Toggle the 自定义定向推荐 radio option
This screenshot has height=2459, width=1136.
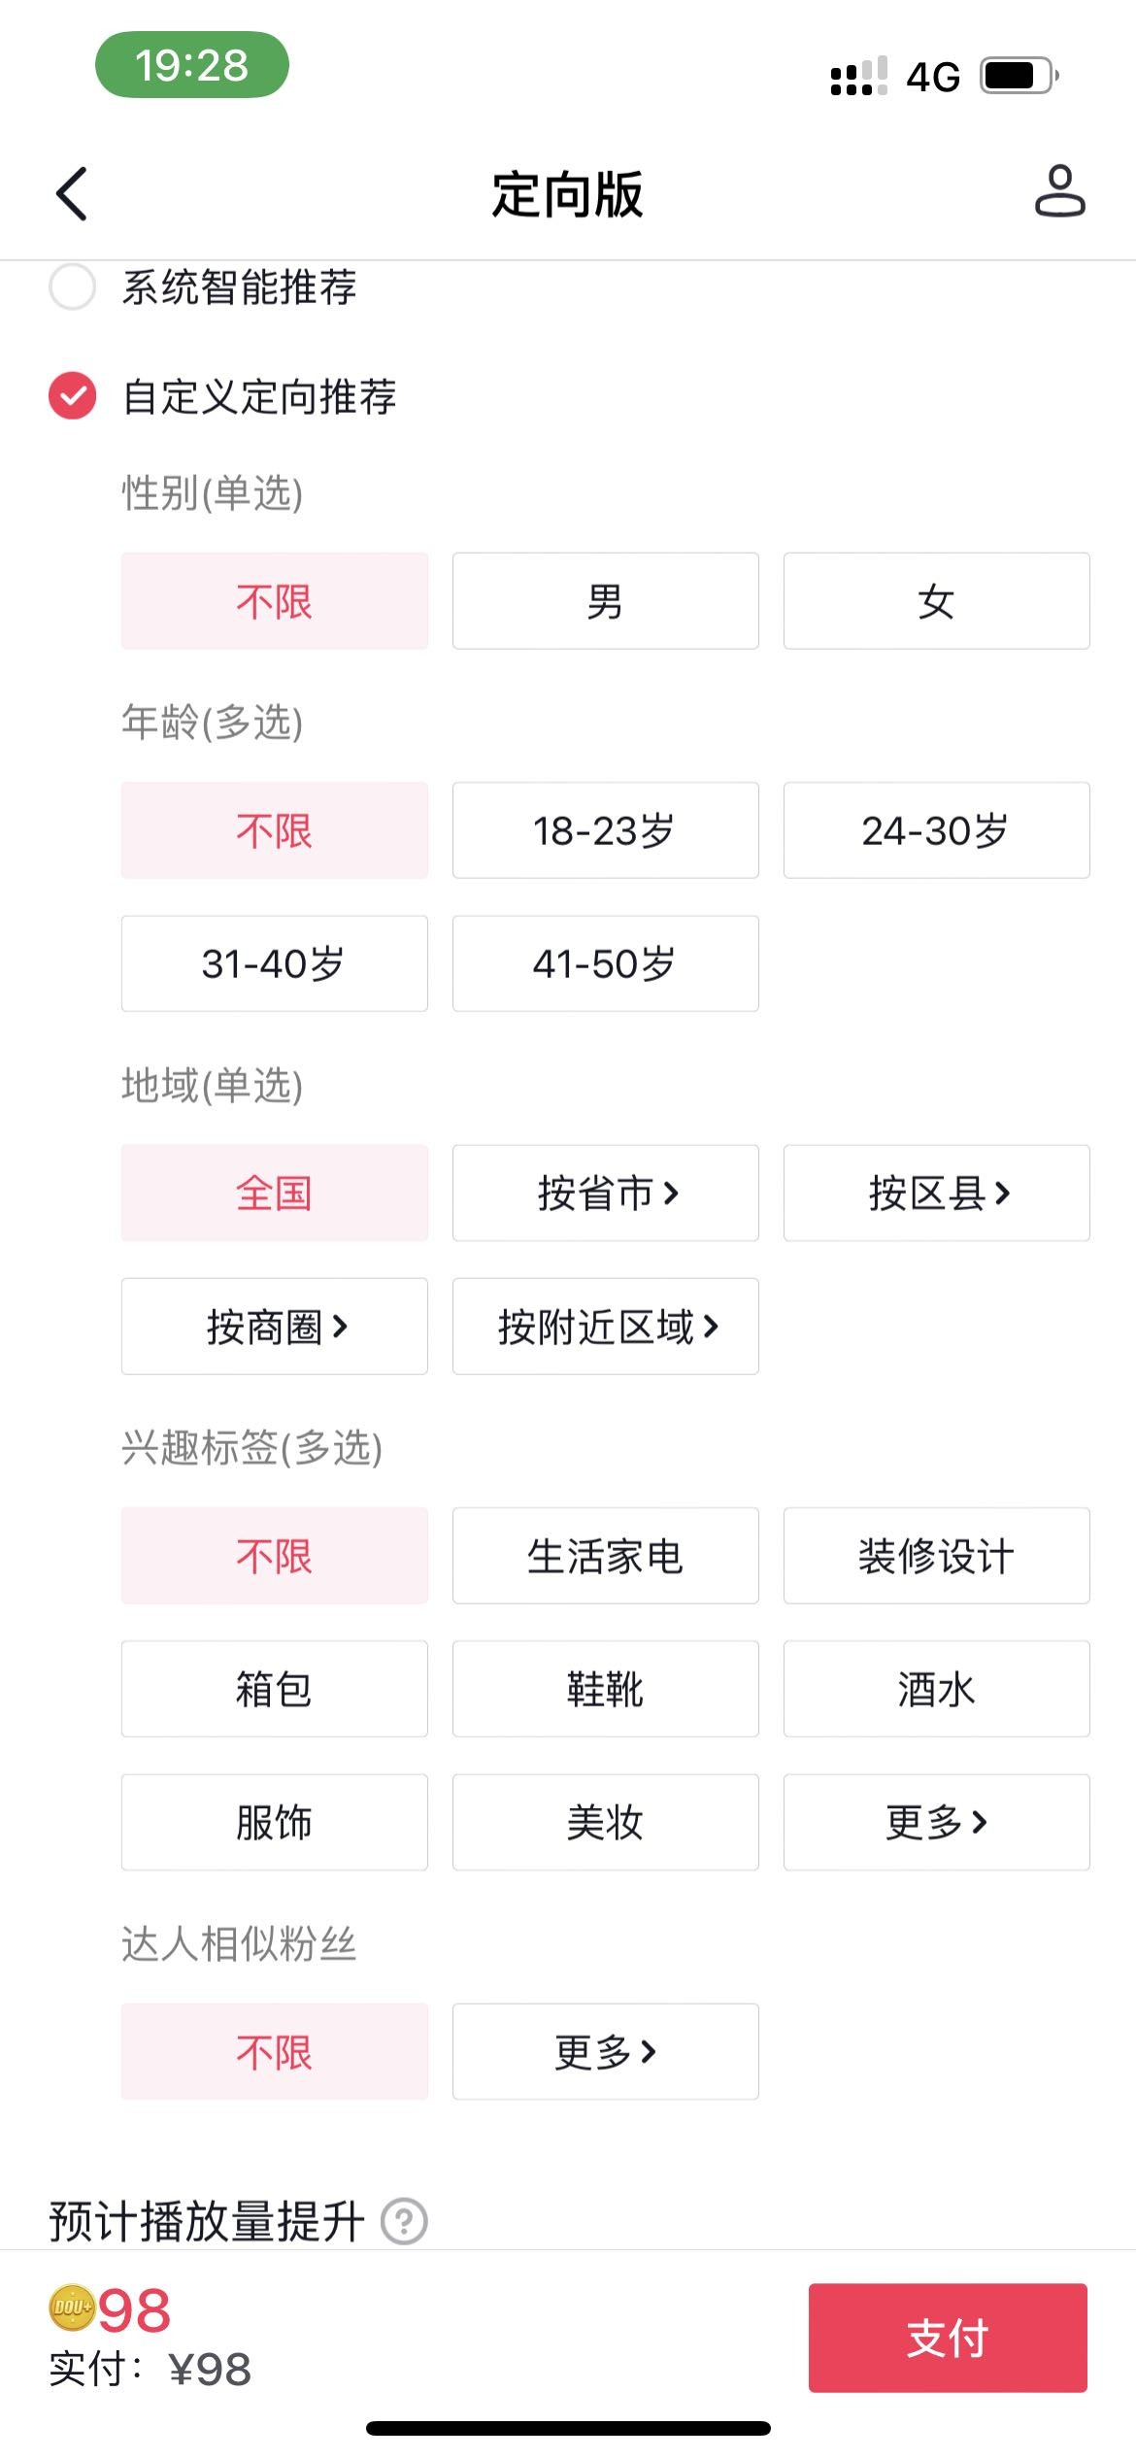[73, 396]
